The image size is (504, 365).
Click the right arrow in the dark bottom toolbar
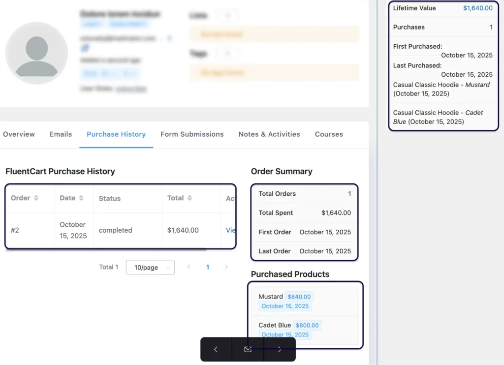pyautogui.click(x=280, y=349)
